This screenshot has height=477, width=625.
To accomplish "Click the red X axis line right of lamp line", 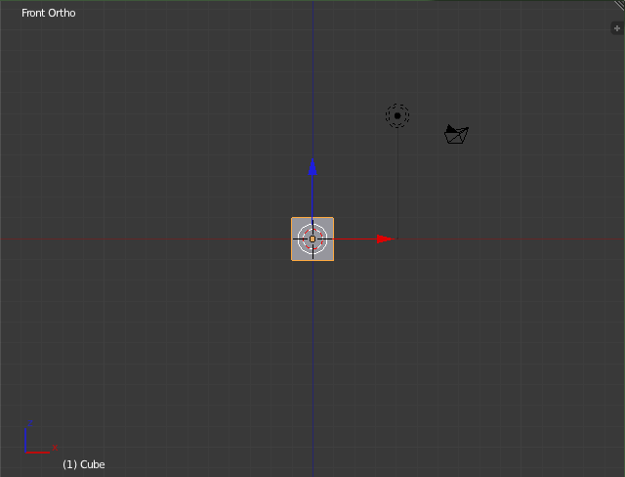I will pos(508,238).
